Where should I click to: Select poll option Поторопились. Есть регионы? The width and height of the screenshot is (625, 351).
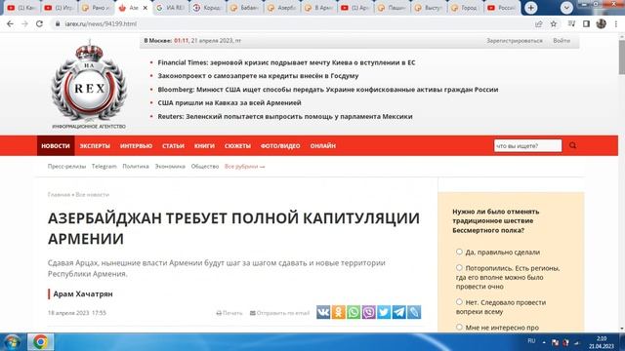[459, 267]
